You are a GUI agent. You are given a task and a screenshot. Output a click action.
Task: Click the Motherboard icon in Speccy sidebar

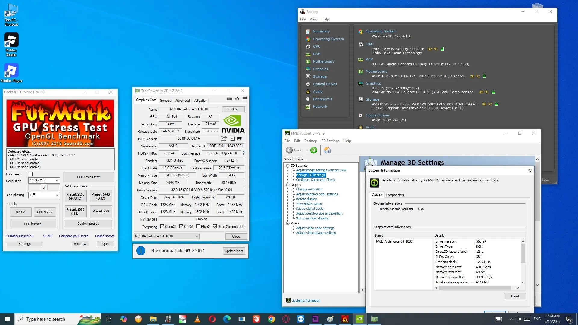(308, 61)
